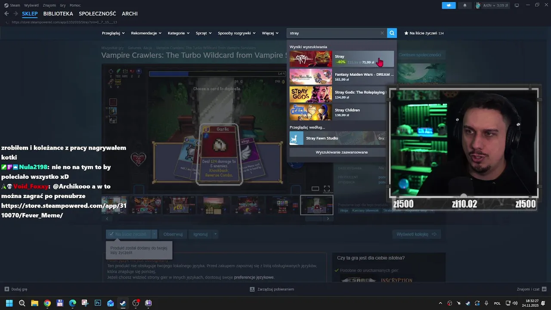This screenshot has width=551, height=310.
Task: Open Na liście życzeń 134 header link
Action: pos(424,33)
